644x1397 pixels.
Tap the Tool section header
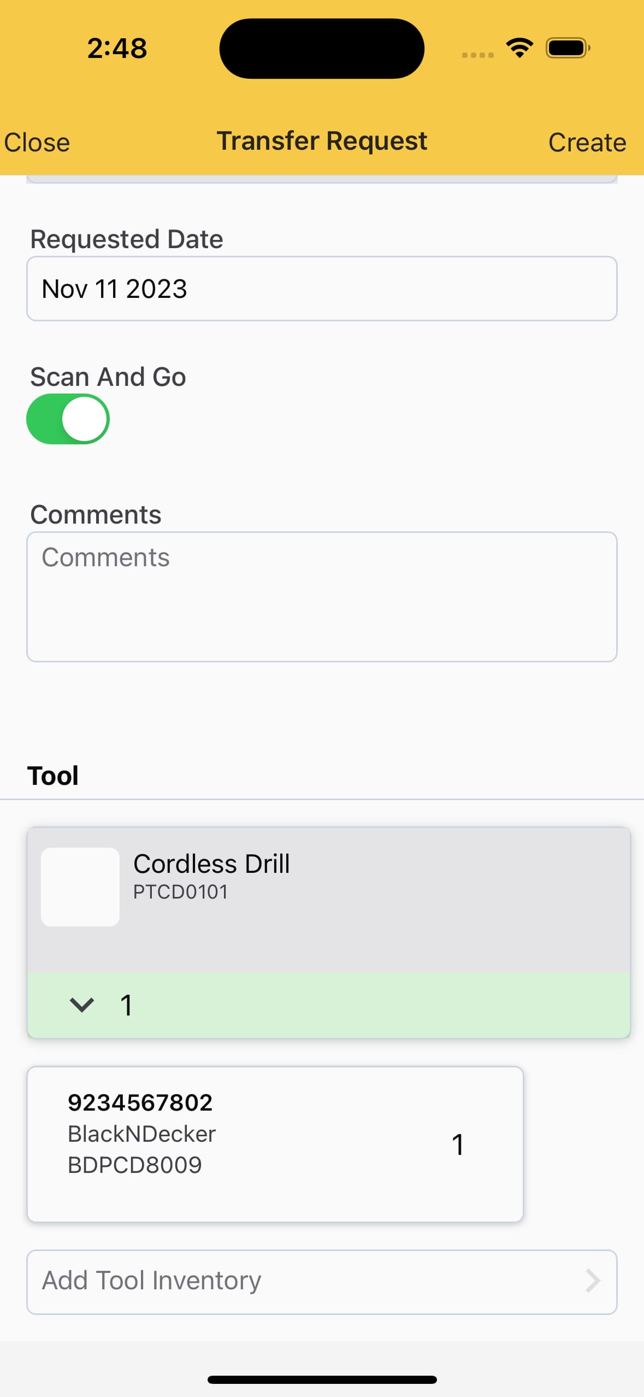click(x=53, y=776)
